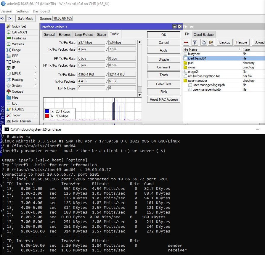Click the Paste icon in File List toolbar
The image size is (265, 255).
(x=211, y=42)
